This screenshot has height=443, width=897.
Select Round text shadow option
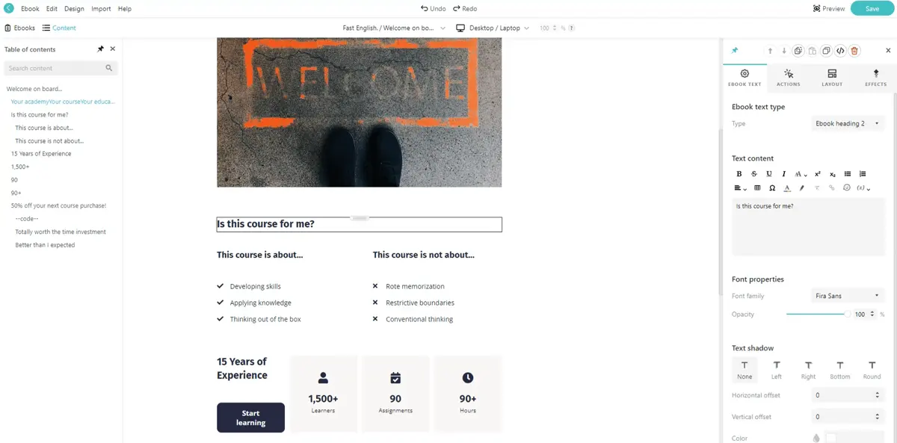(872, 369)
